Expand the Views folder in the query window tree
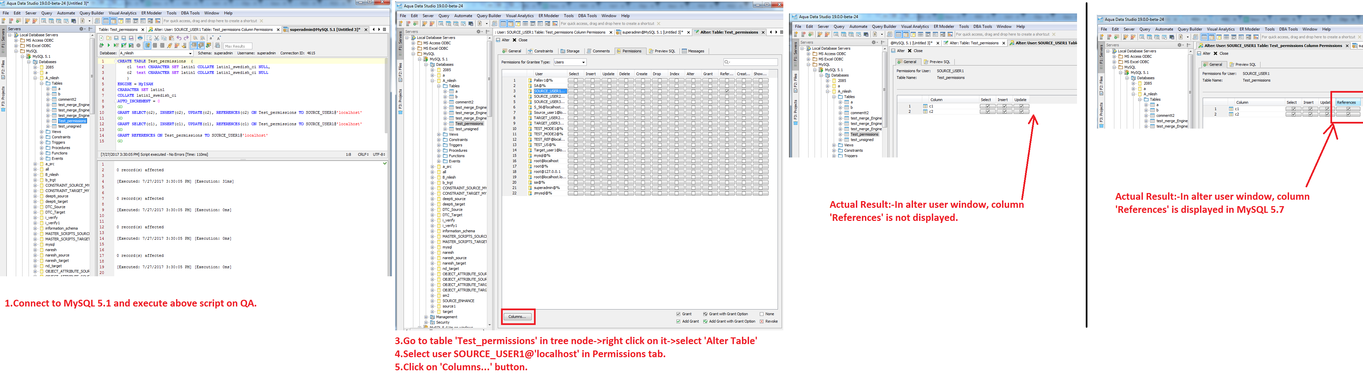Image resolution: width=1363 pixels, height=378 pixels. 42,132
